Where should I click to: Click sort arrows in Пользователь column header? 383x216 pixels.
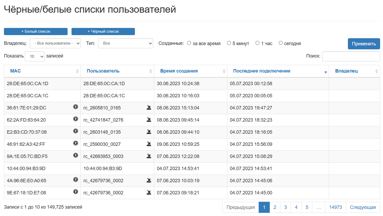click(151, 71)
